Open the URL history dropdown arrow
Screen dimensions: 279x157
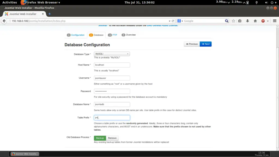169,21
